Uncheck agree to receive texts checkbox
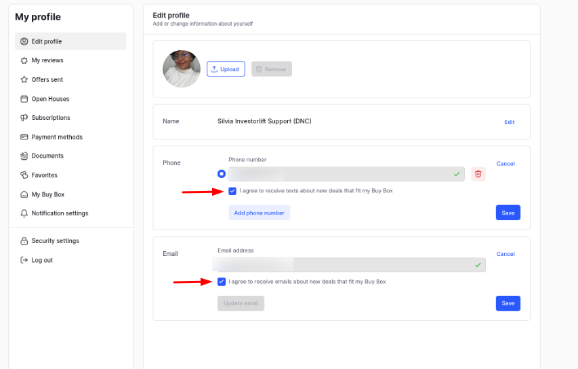The height and width of the screenshot is (369, 578). (232, 191)
